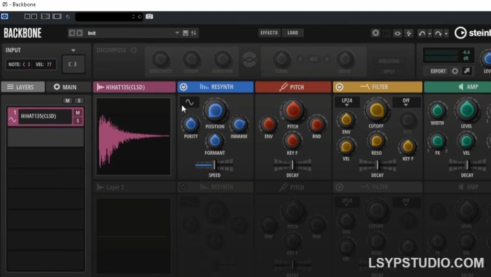This screenshot has height=277, width=491.
Task: Open the LP24 filter type dropdown
Action: 347,101
